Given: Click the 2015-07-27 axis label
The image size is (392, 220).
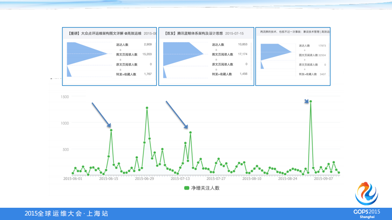Looking at the screenshot, I should coord(216,178).
